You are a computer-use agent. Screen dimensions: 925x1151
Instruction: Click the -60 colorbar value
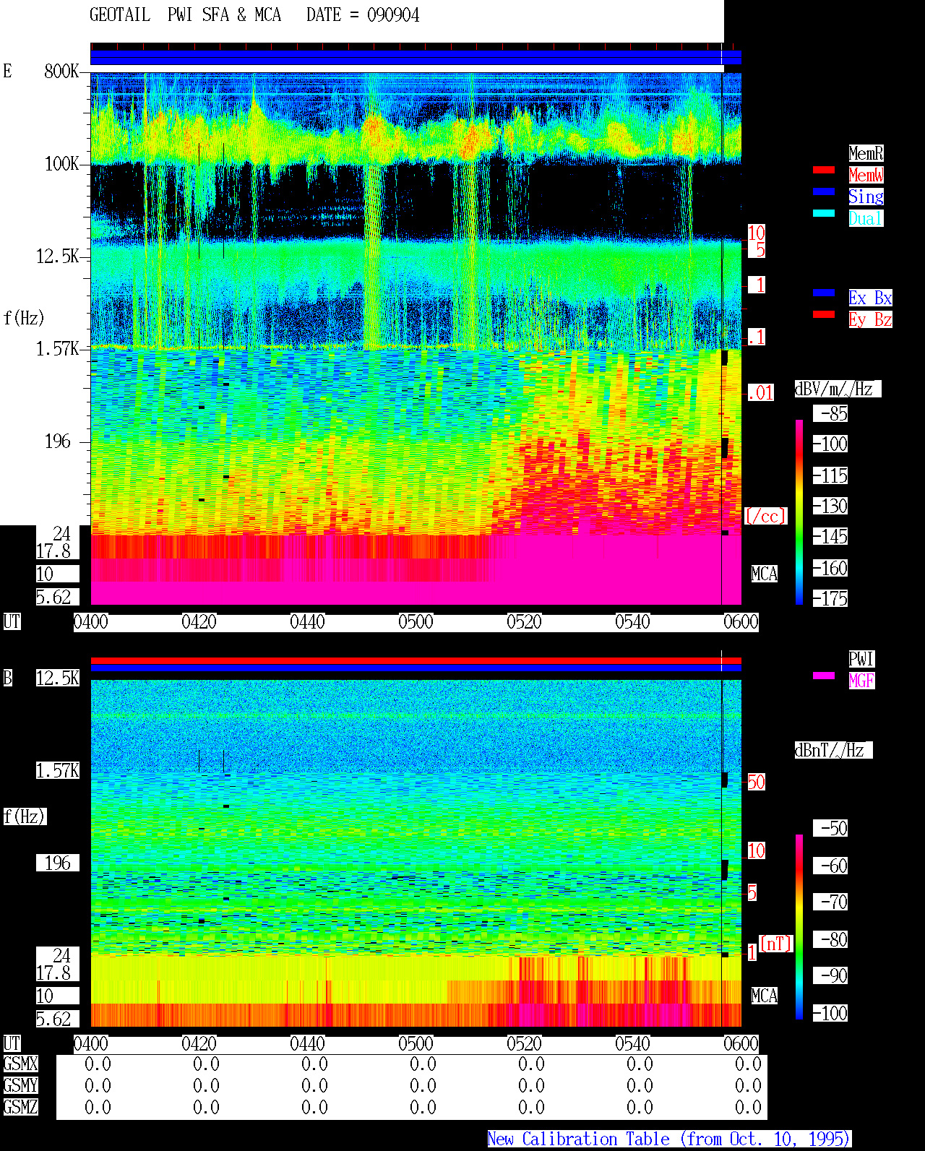(x=830, y=866)
